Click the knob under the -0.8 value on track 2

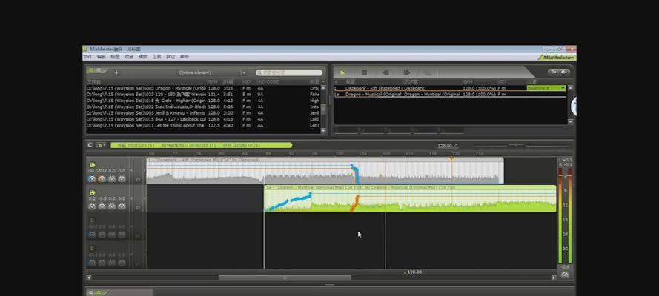102,206
